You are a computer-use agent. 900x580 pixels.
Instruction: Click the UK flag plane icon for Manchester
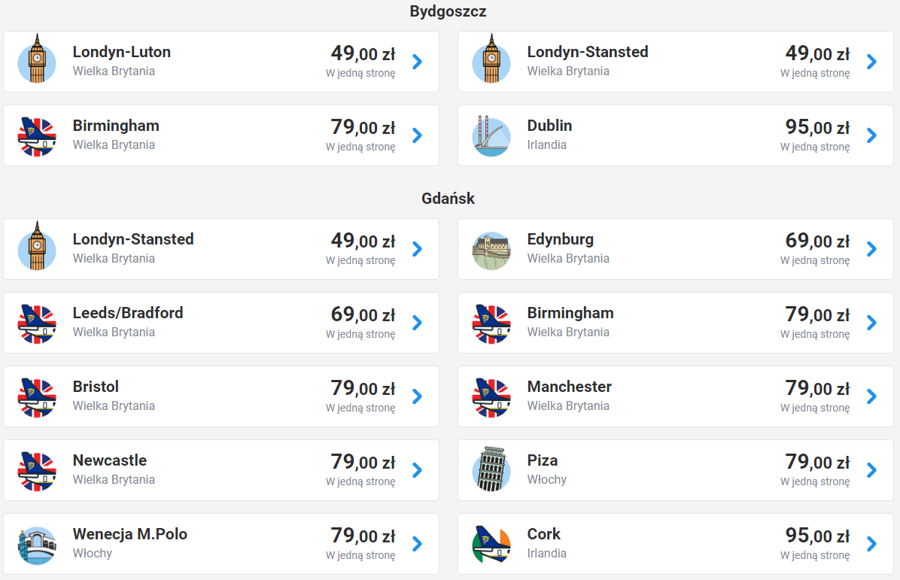pos(491,396)
